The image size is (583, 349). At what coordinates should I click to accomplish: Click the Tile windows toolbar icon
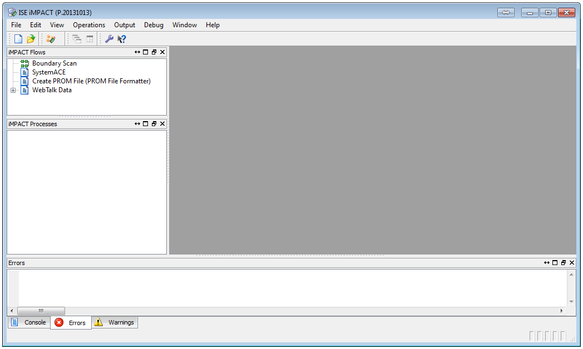90,39
